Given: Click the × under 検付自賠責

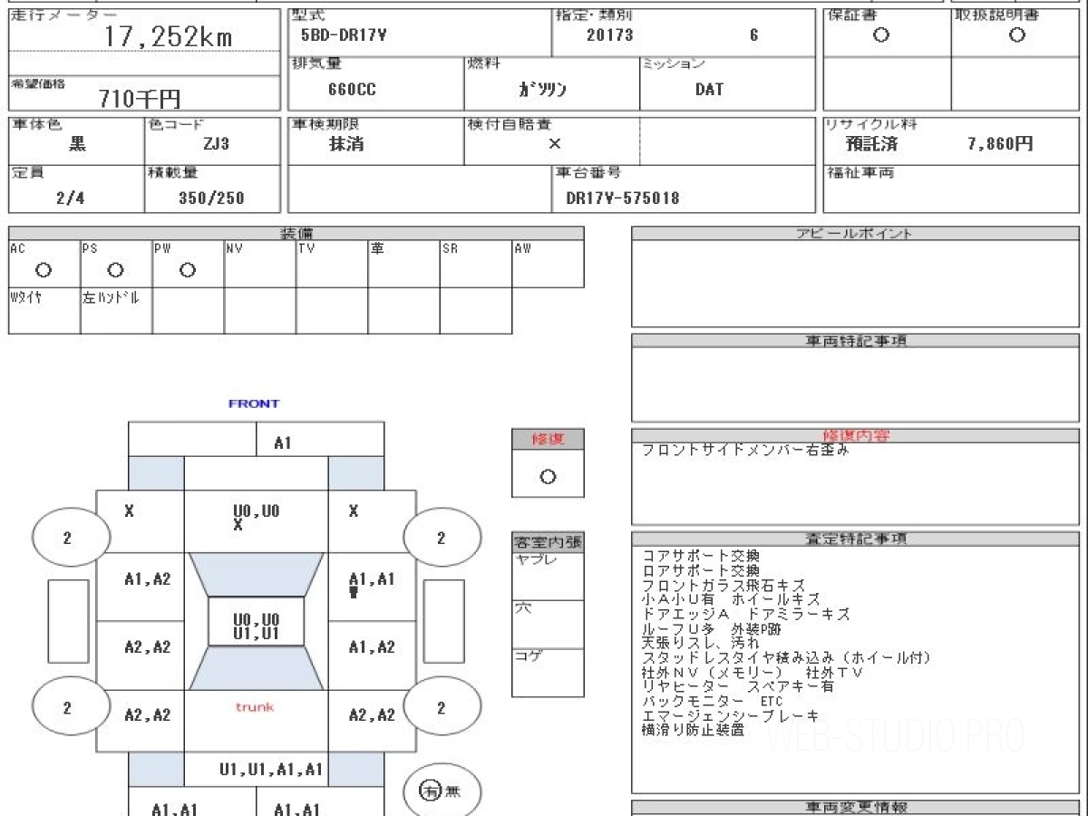Looking at the screenshot, I should click(x=555, y=144).
